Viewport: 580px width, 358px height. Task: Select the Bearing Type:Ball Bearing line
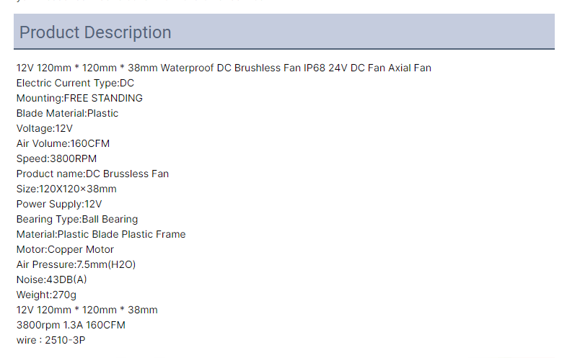click(x=77, y=220)
